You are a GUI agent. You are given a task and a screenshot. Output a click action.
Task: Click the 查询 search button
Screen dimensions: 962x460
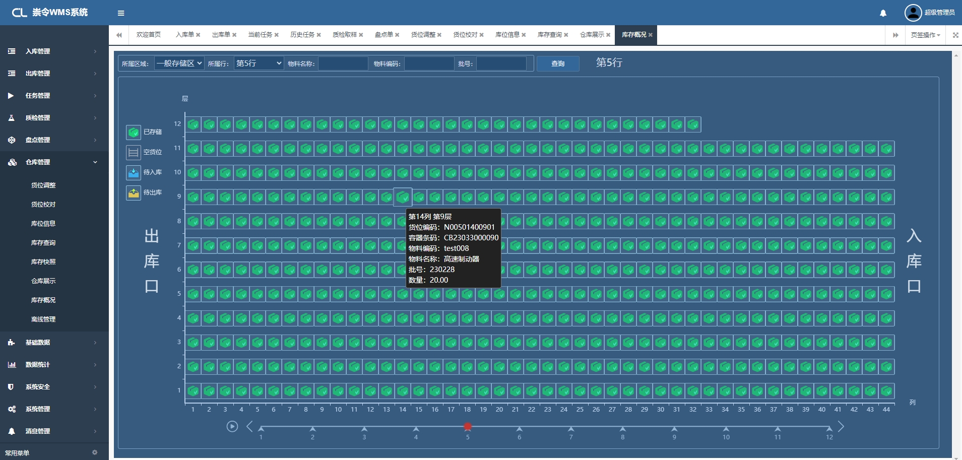coord(558,63)
